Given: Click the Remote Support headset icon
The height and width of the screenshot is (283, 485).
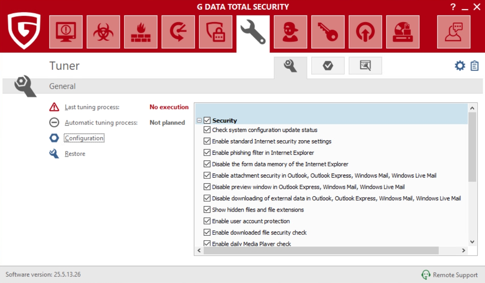Looking at the screenshot, I should [x=426, y=274].
